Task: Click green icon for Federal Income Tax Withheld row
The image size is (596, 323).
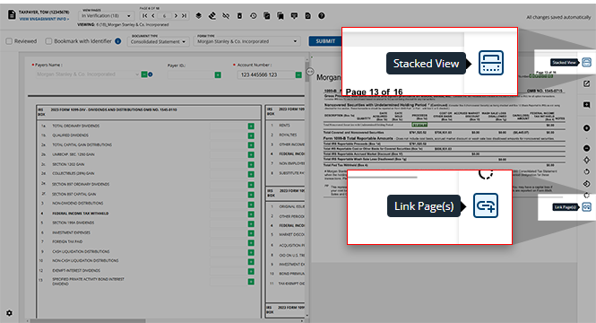Action: point(251,214)
